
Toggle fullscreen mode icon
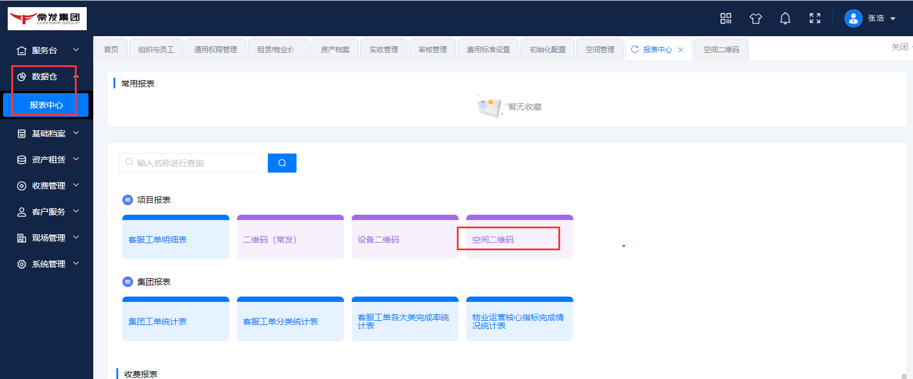pos(815,18)
